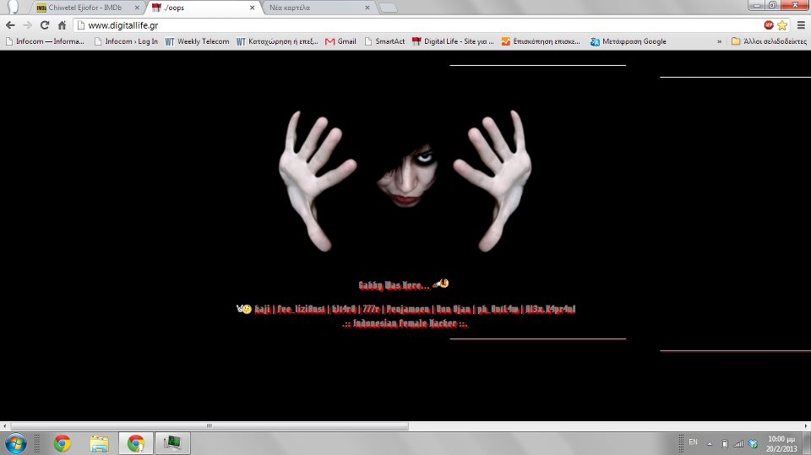Go to the browser home page icon

pos(62,25)
